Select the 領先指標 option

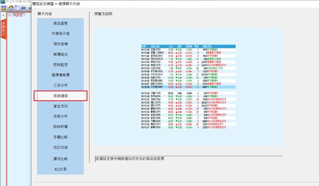(x=60, y=44)
